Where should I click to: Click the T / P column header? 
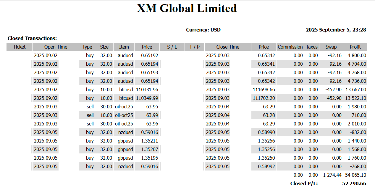(x=195, y=47)
